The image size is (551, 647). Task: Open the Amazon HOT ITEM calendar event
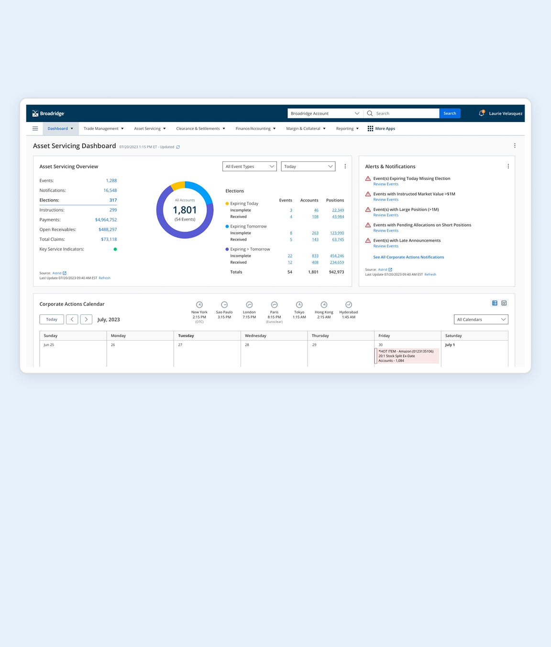(x=407, y=356)
